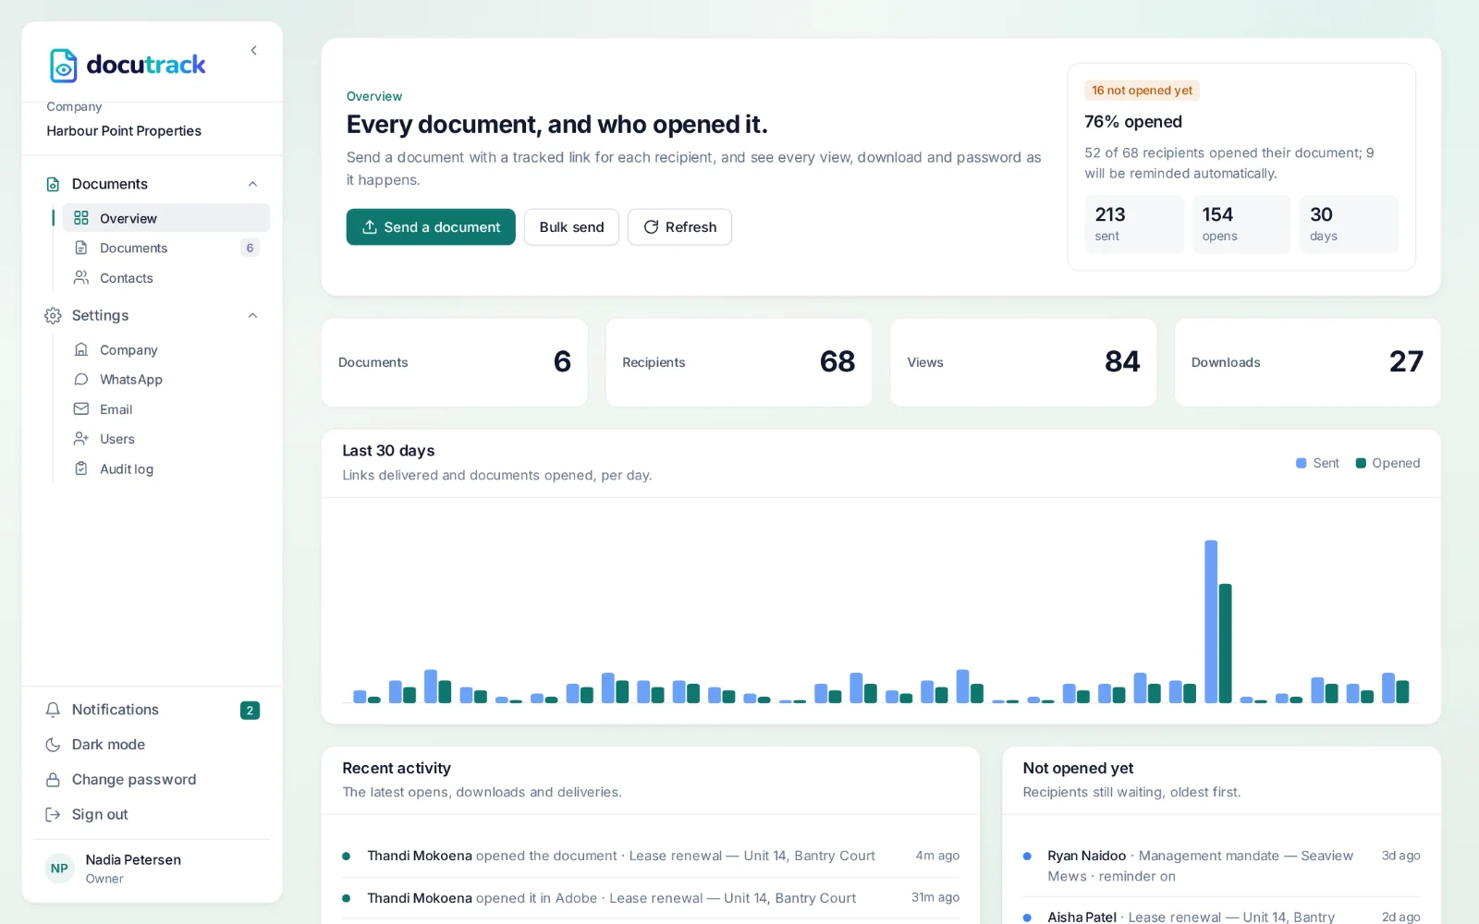Click the docutrack logo icon

(63, 66)
